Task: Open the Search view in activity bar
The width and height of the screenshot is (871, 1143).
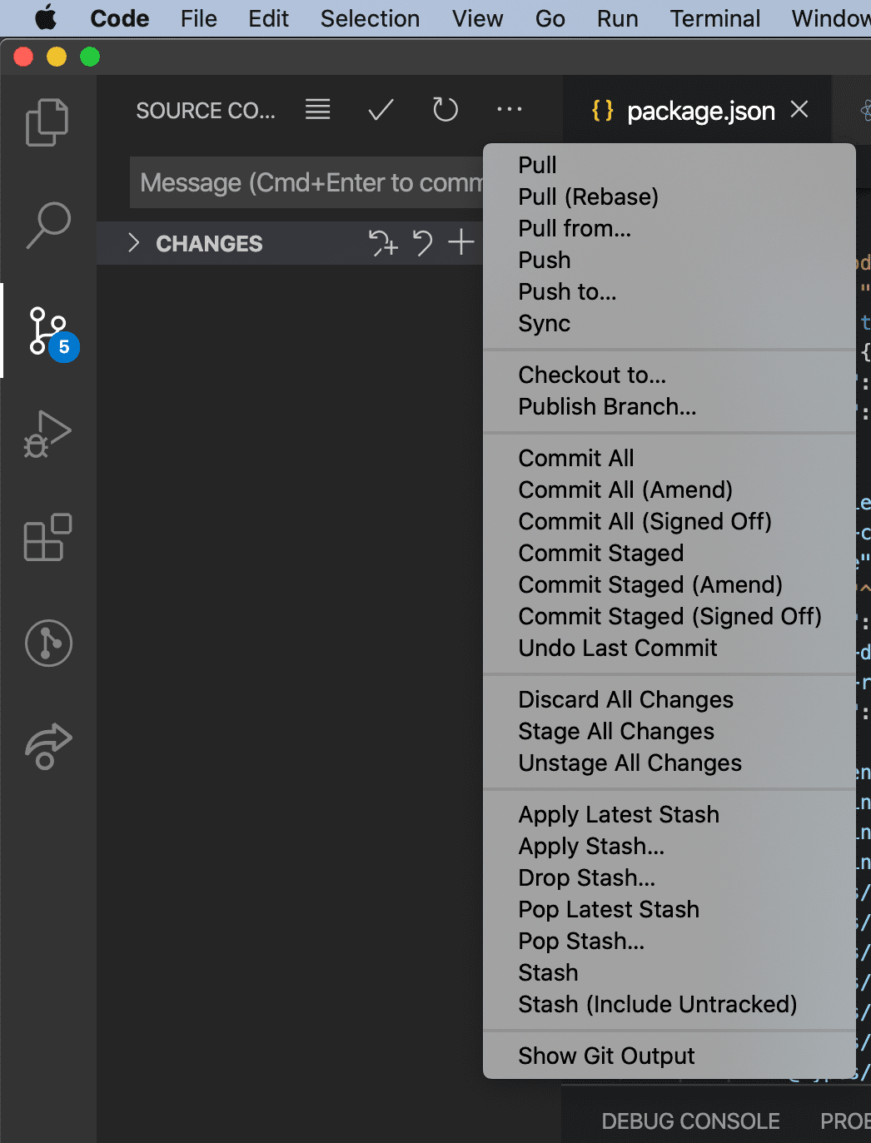Action: (48, 225)
